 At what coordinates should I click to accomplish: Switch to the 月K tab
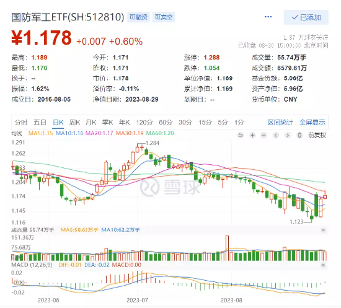(x=91, y=122)
